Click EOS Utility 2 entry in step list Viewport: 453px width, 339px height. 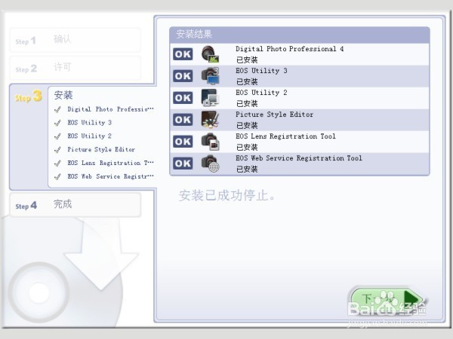(90, 136)
